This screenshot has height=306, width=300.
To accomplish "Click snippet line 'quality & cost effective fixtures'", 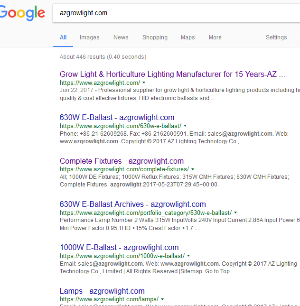I will point(137,98).
